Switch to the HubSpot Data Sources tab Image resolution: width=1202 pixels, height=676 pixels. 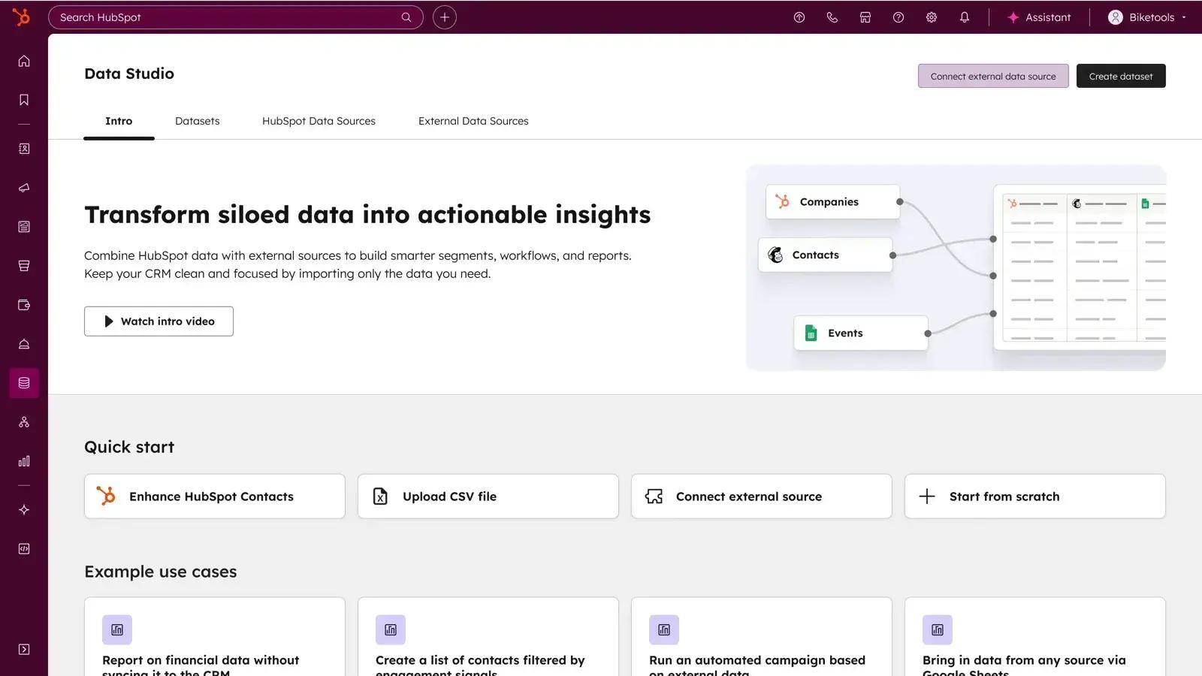click(x=319, y=121)
